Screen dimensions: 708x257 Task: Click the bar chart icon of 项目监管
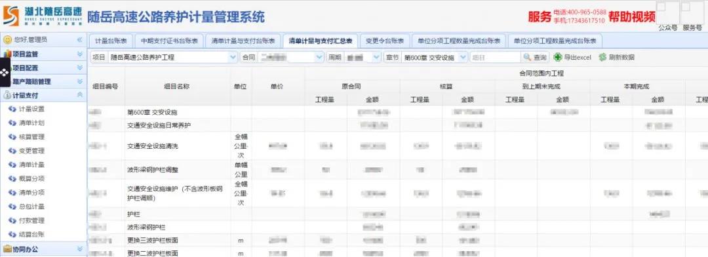point(7,54)
